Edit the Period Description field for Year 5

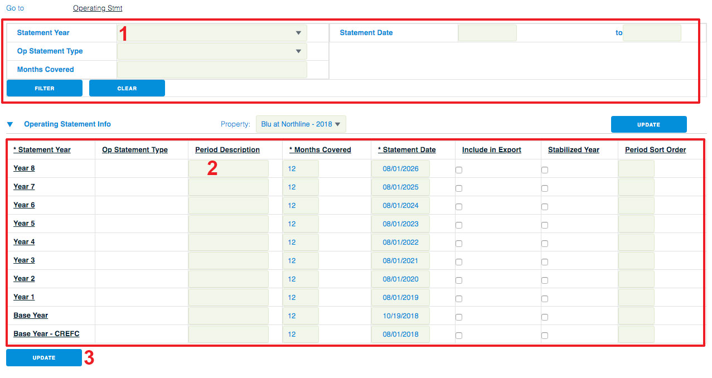(x=229, y=224)
